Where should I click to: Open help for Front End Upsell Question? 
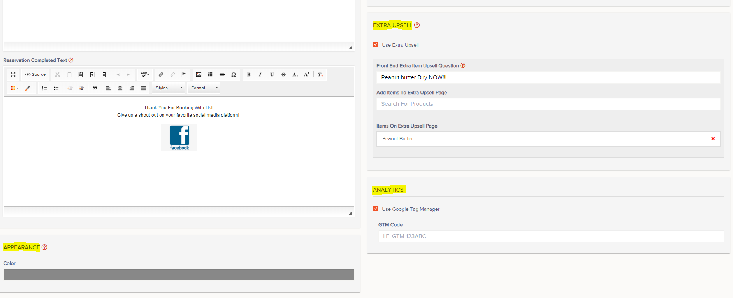tap(463, 65)
